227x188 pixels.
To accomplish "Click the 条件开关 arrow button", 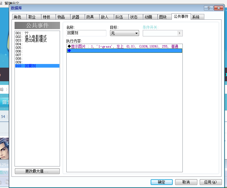I will (x=180, y=33).
